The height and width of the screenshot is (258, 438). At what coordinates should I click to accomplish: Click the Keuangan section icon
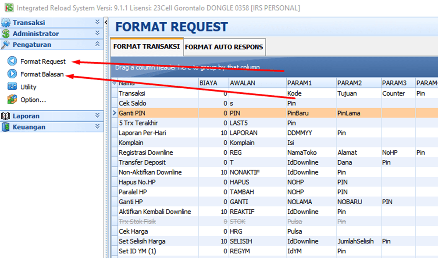click(x=6, y=127)
